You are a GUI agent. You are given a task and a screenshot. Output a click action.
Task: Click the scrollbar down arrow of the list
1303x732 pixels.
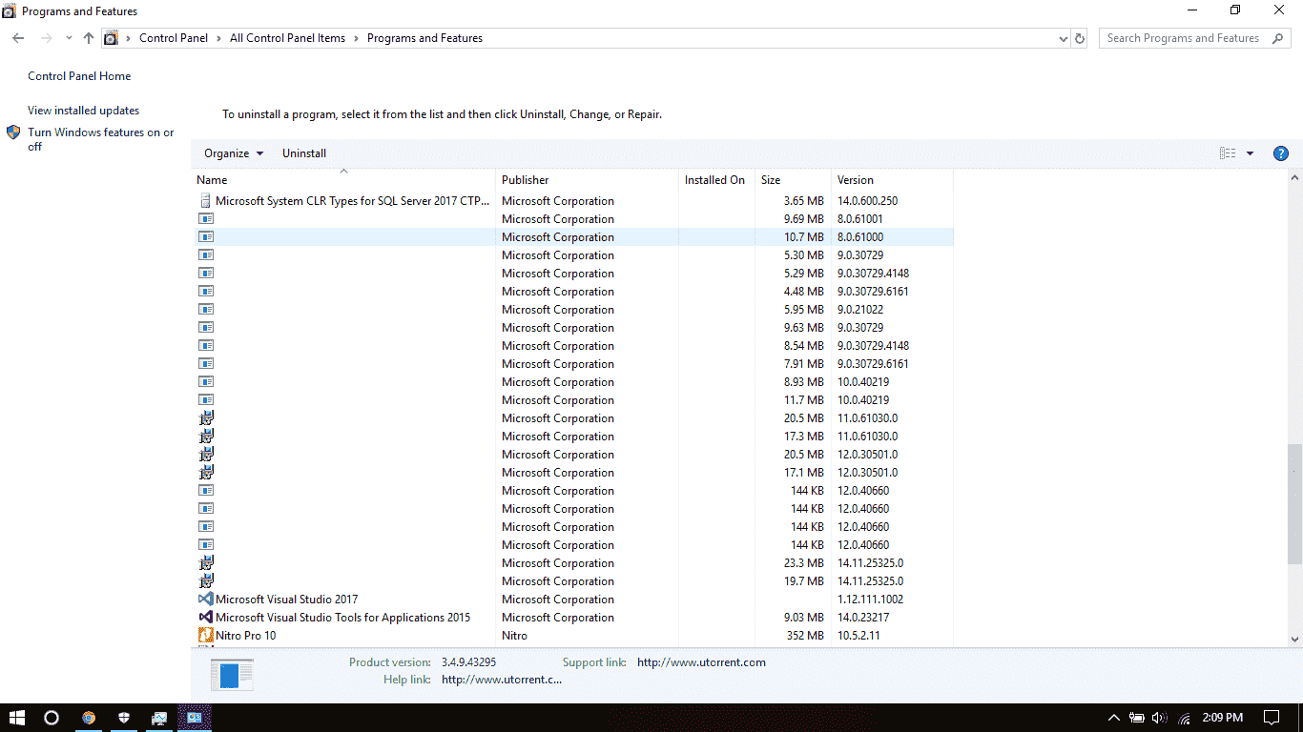coord(1294,640)
